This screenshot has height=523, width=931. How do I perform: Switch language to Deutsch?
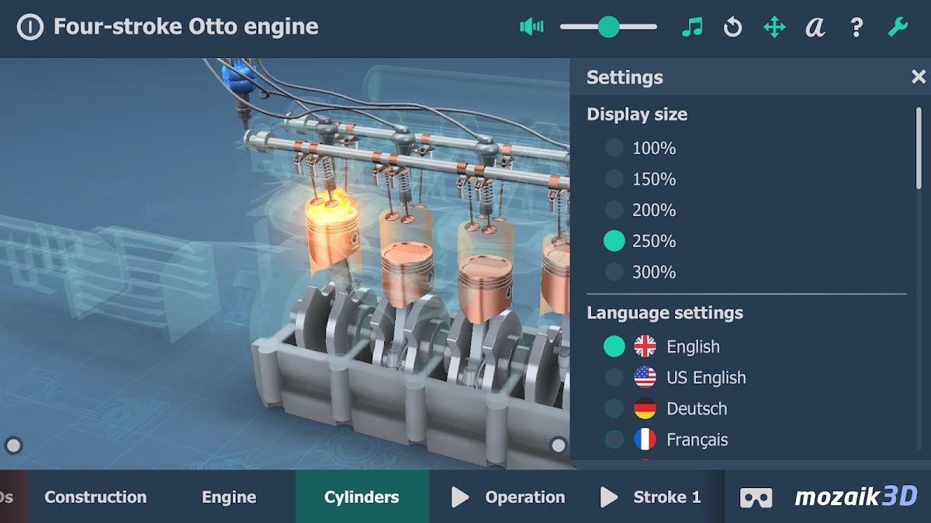(x=614, y=408)
